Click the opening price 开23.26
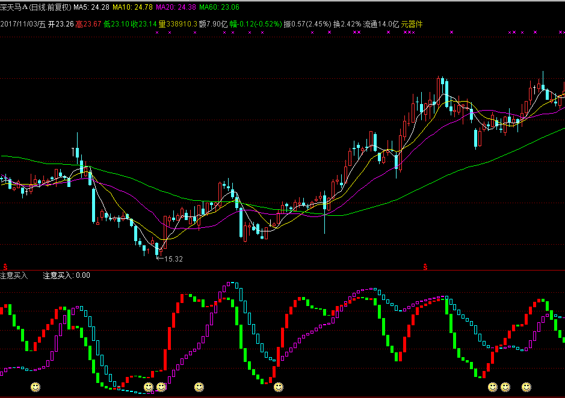Viewport: 565px width, 398px height. coord(61,24)
